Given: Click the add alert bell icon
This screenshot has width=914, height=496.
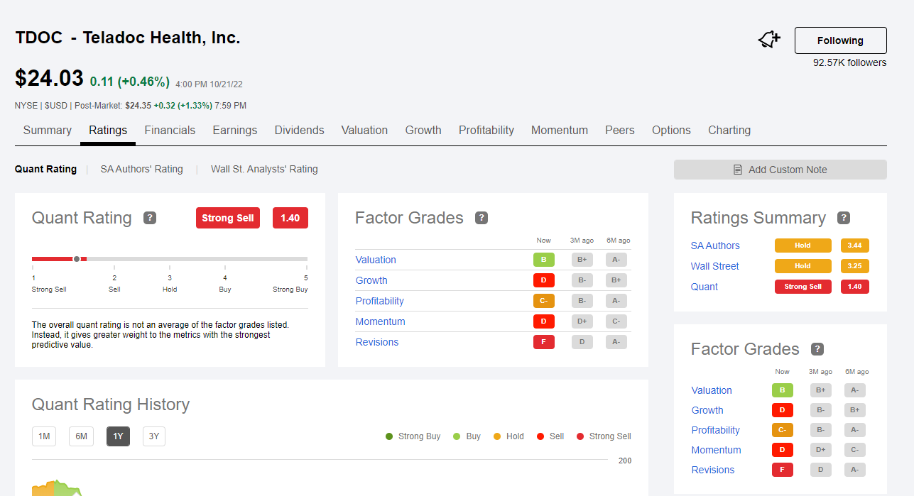Looking at the screenshot, I should point(769,40).
